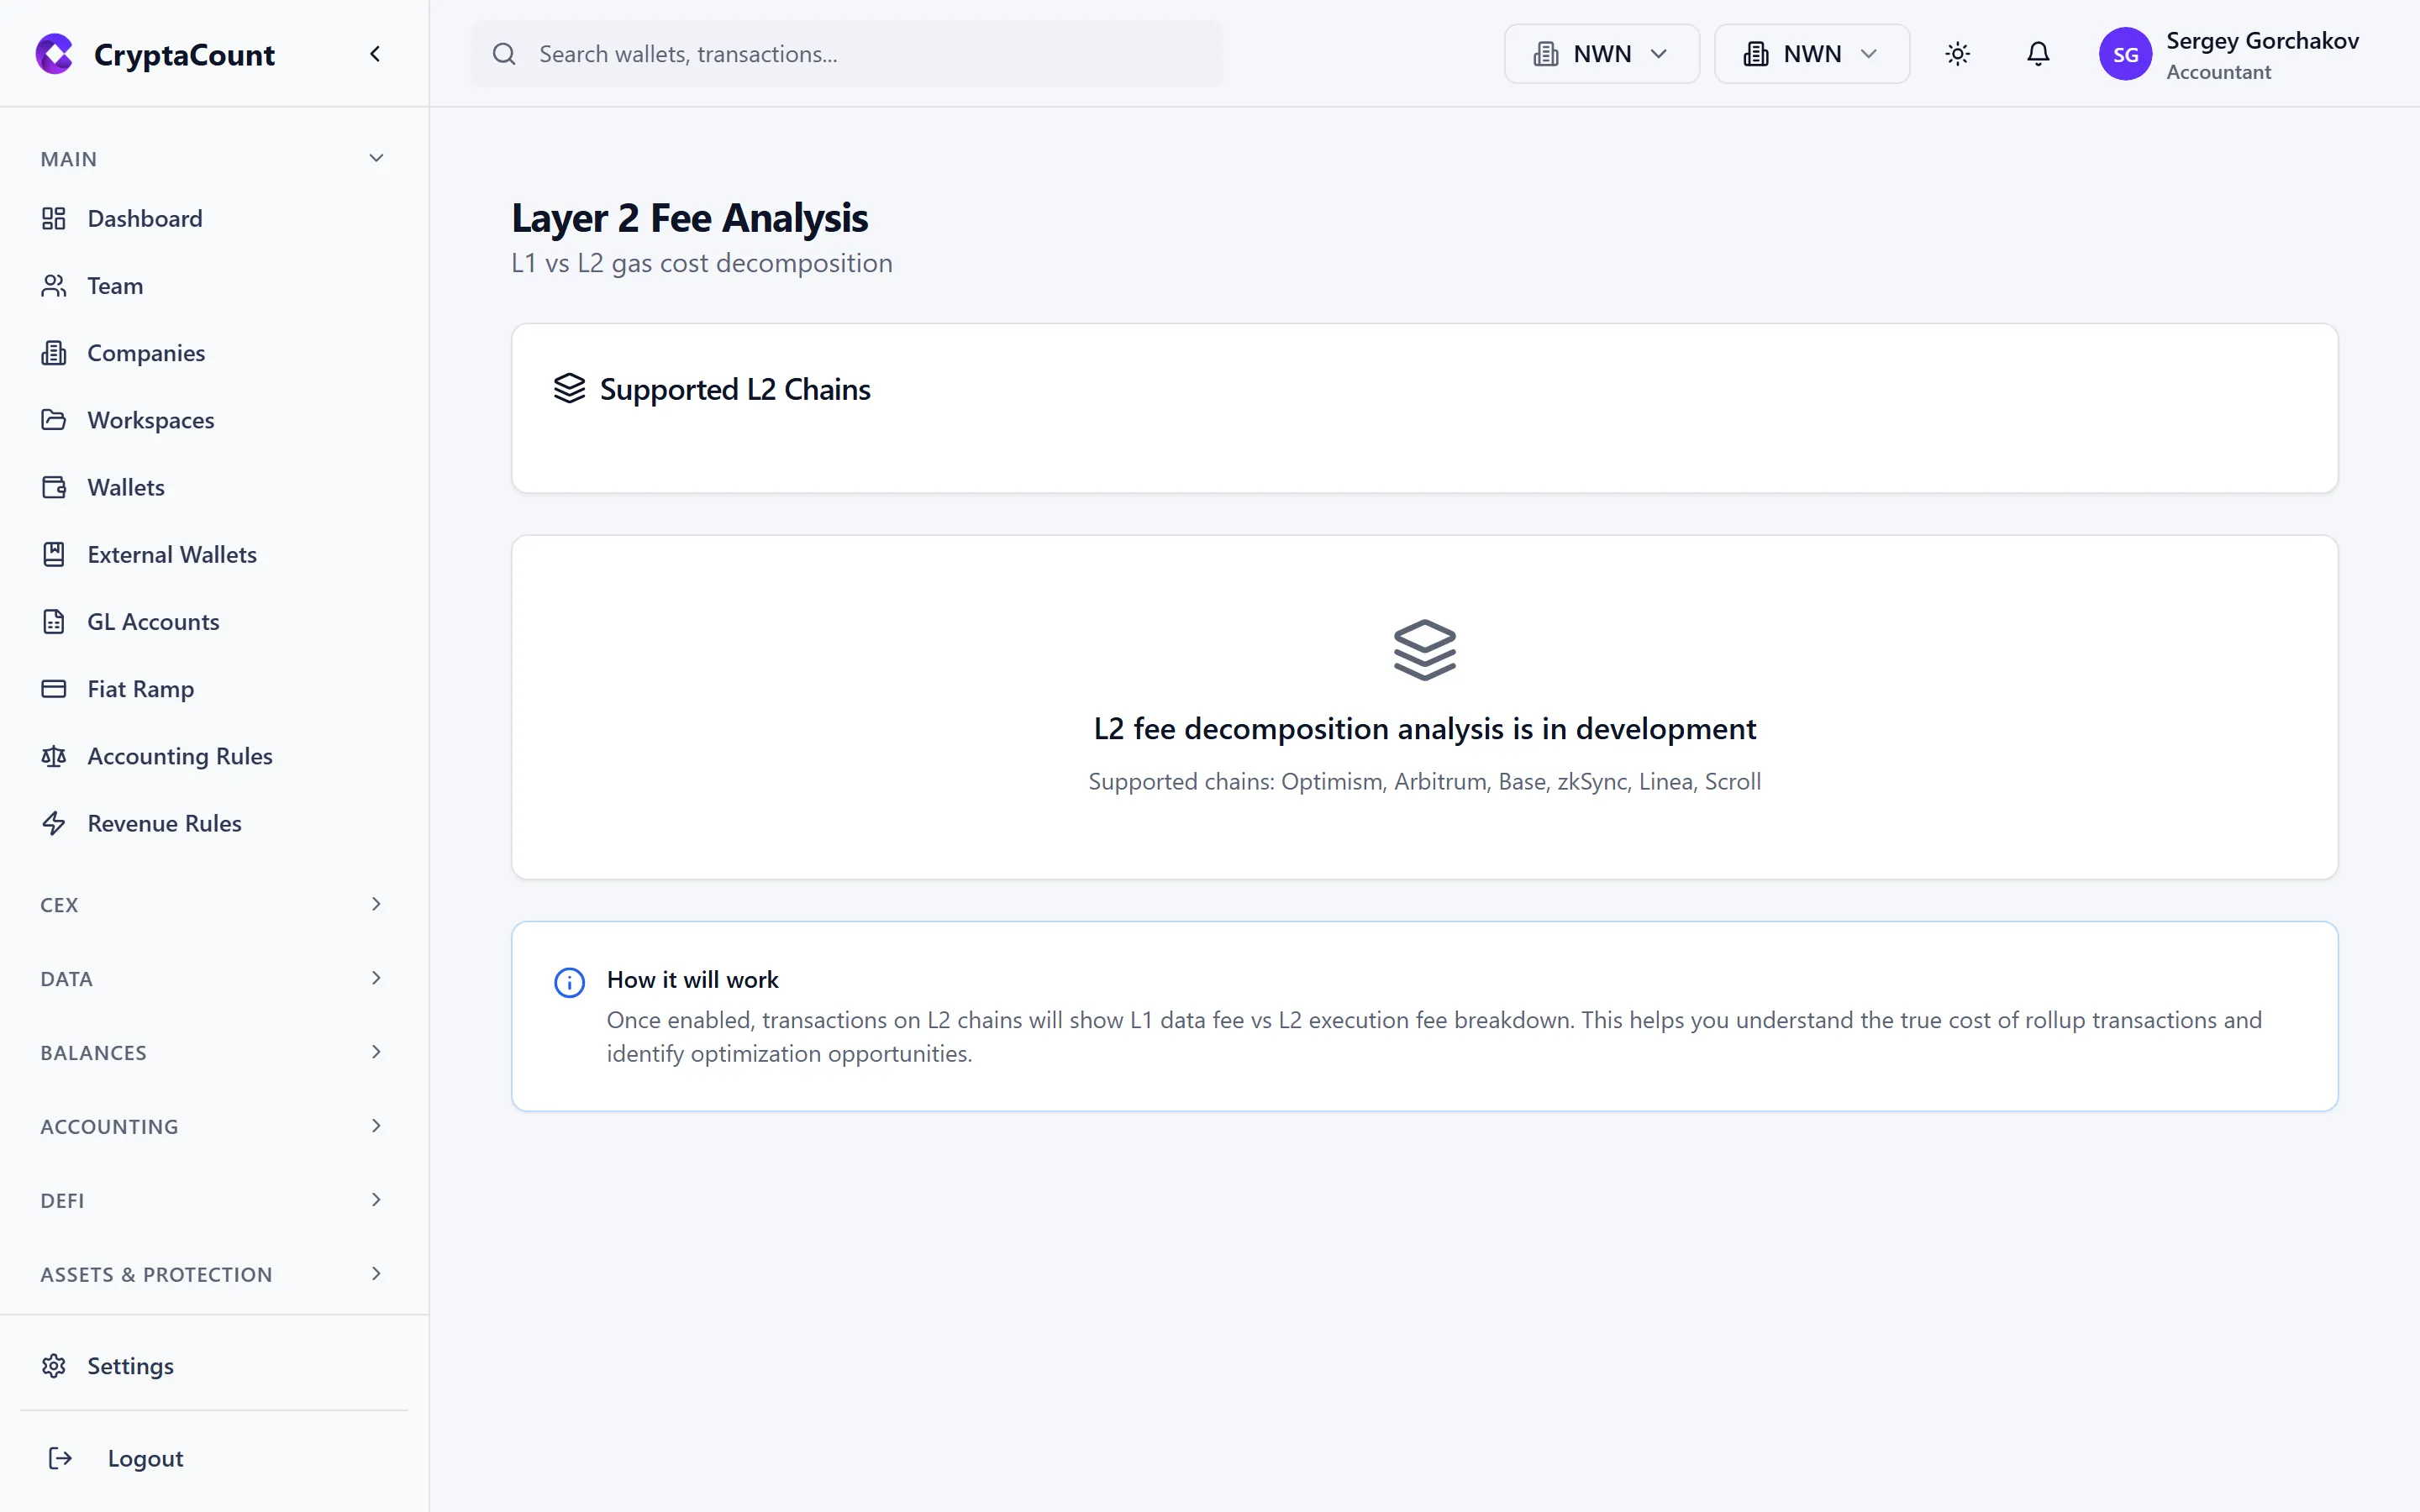Click the SG user avatar

(x=2125, y=54)
